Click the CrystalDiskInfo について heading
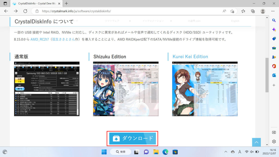 (44, 22)
